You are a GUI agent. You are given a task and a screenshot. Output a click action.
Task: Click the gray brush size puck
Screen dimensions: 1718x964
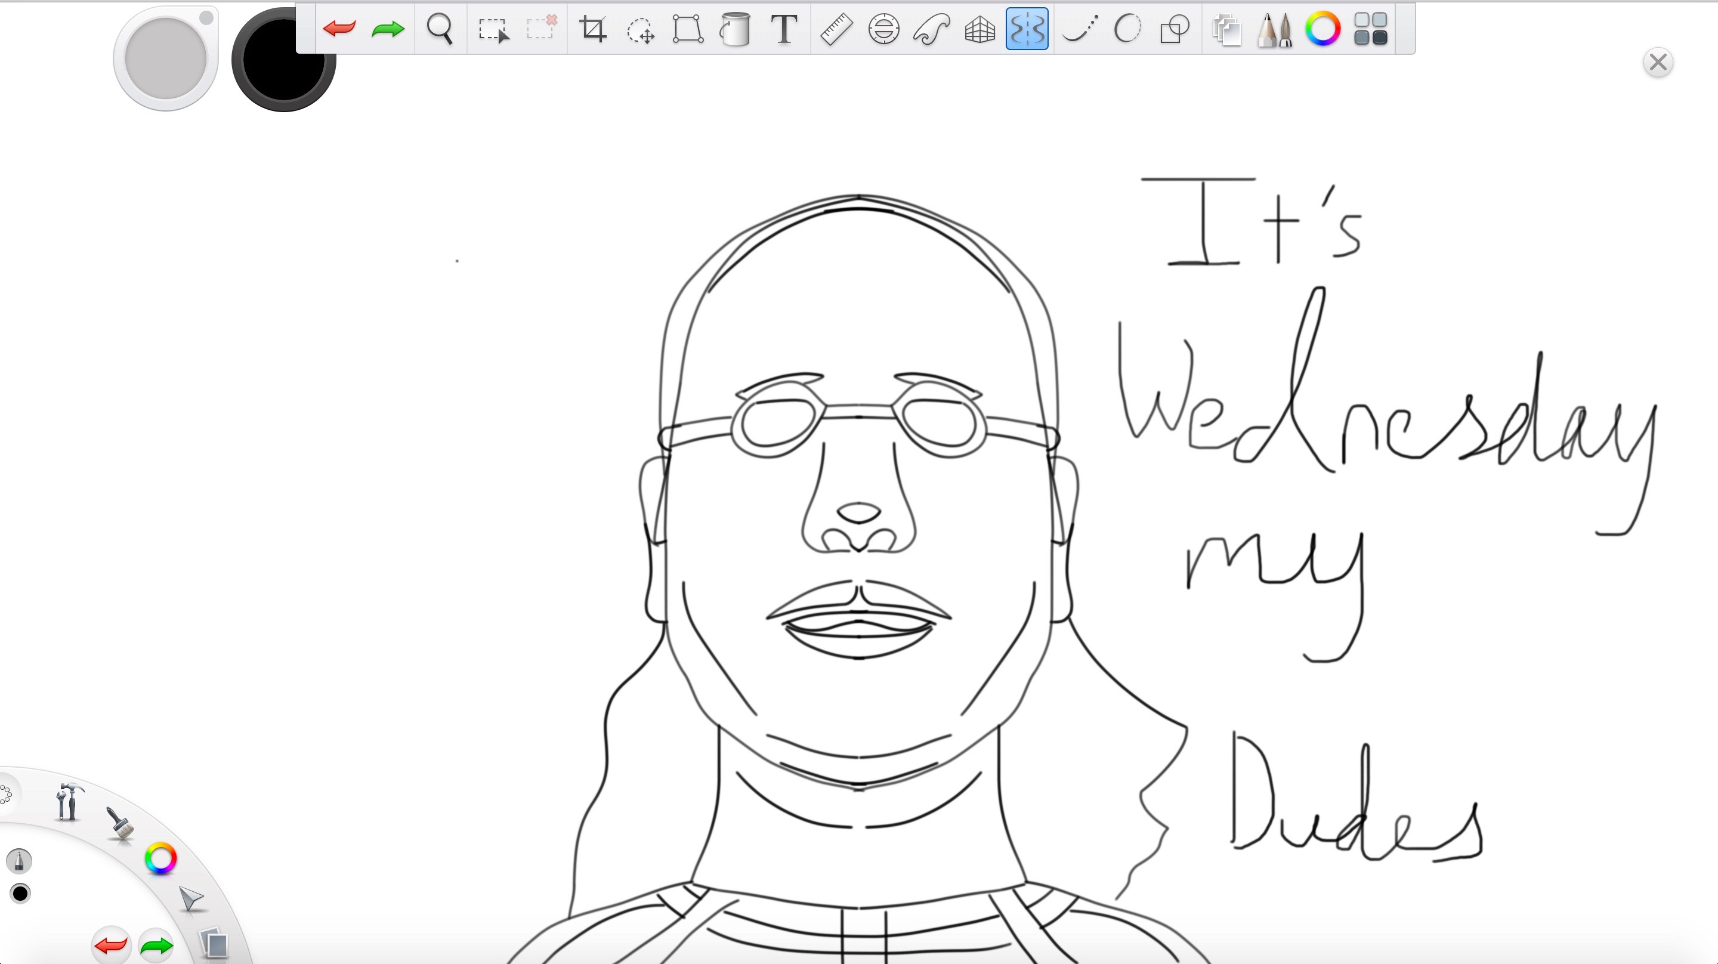pos(165,58)
